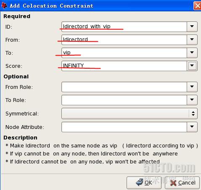Image resolution: width=201 pixels, height=190 pixels.
Task: Click the Symmetrical label
Action: click(22, 113)
